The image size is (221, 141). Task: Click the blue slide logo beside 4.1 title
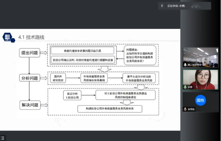click(x=9, y=37)
